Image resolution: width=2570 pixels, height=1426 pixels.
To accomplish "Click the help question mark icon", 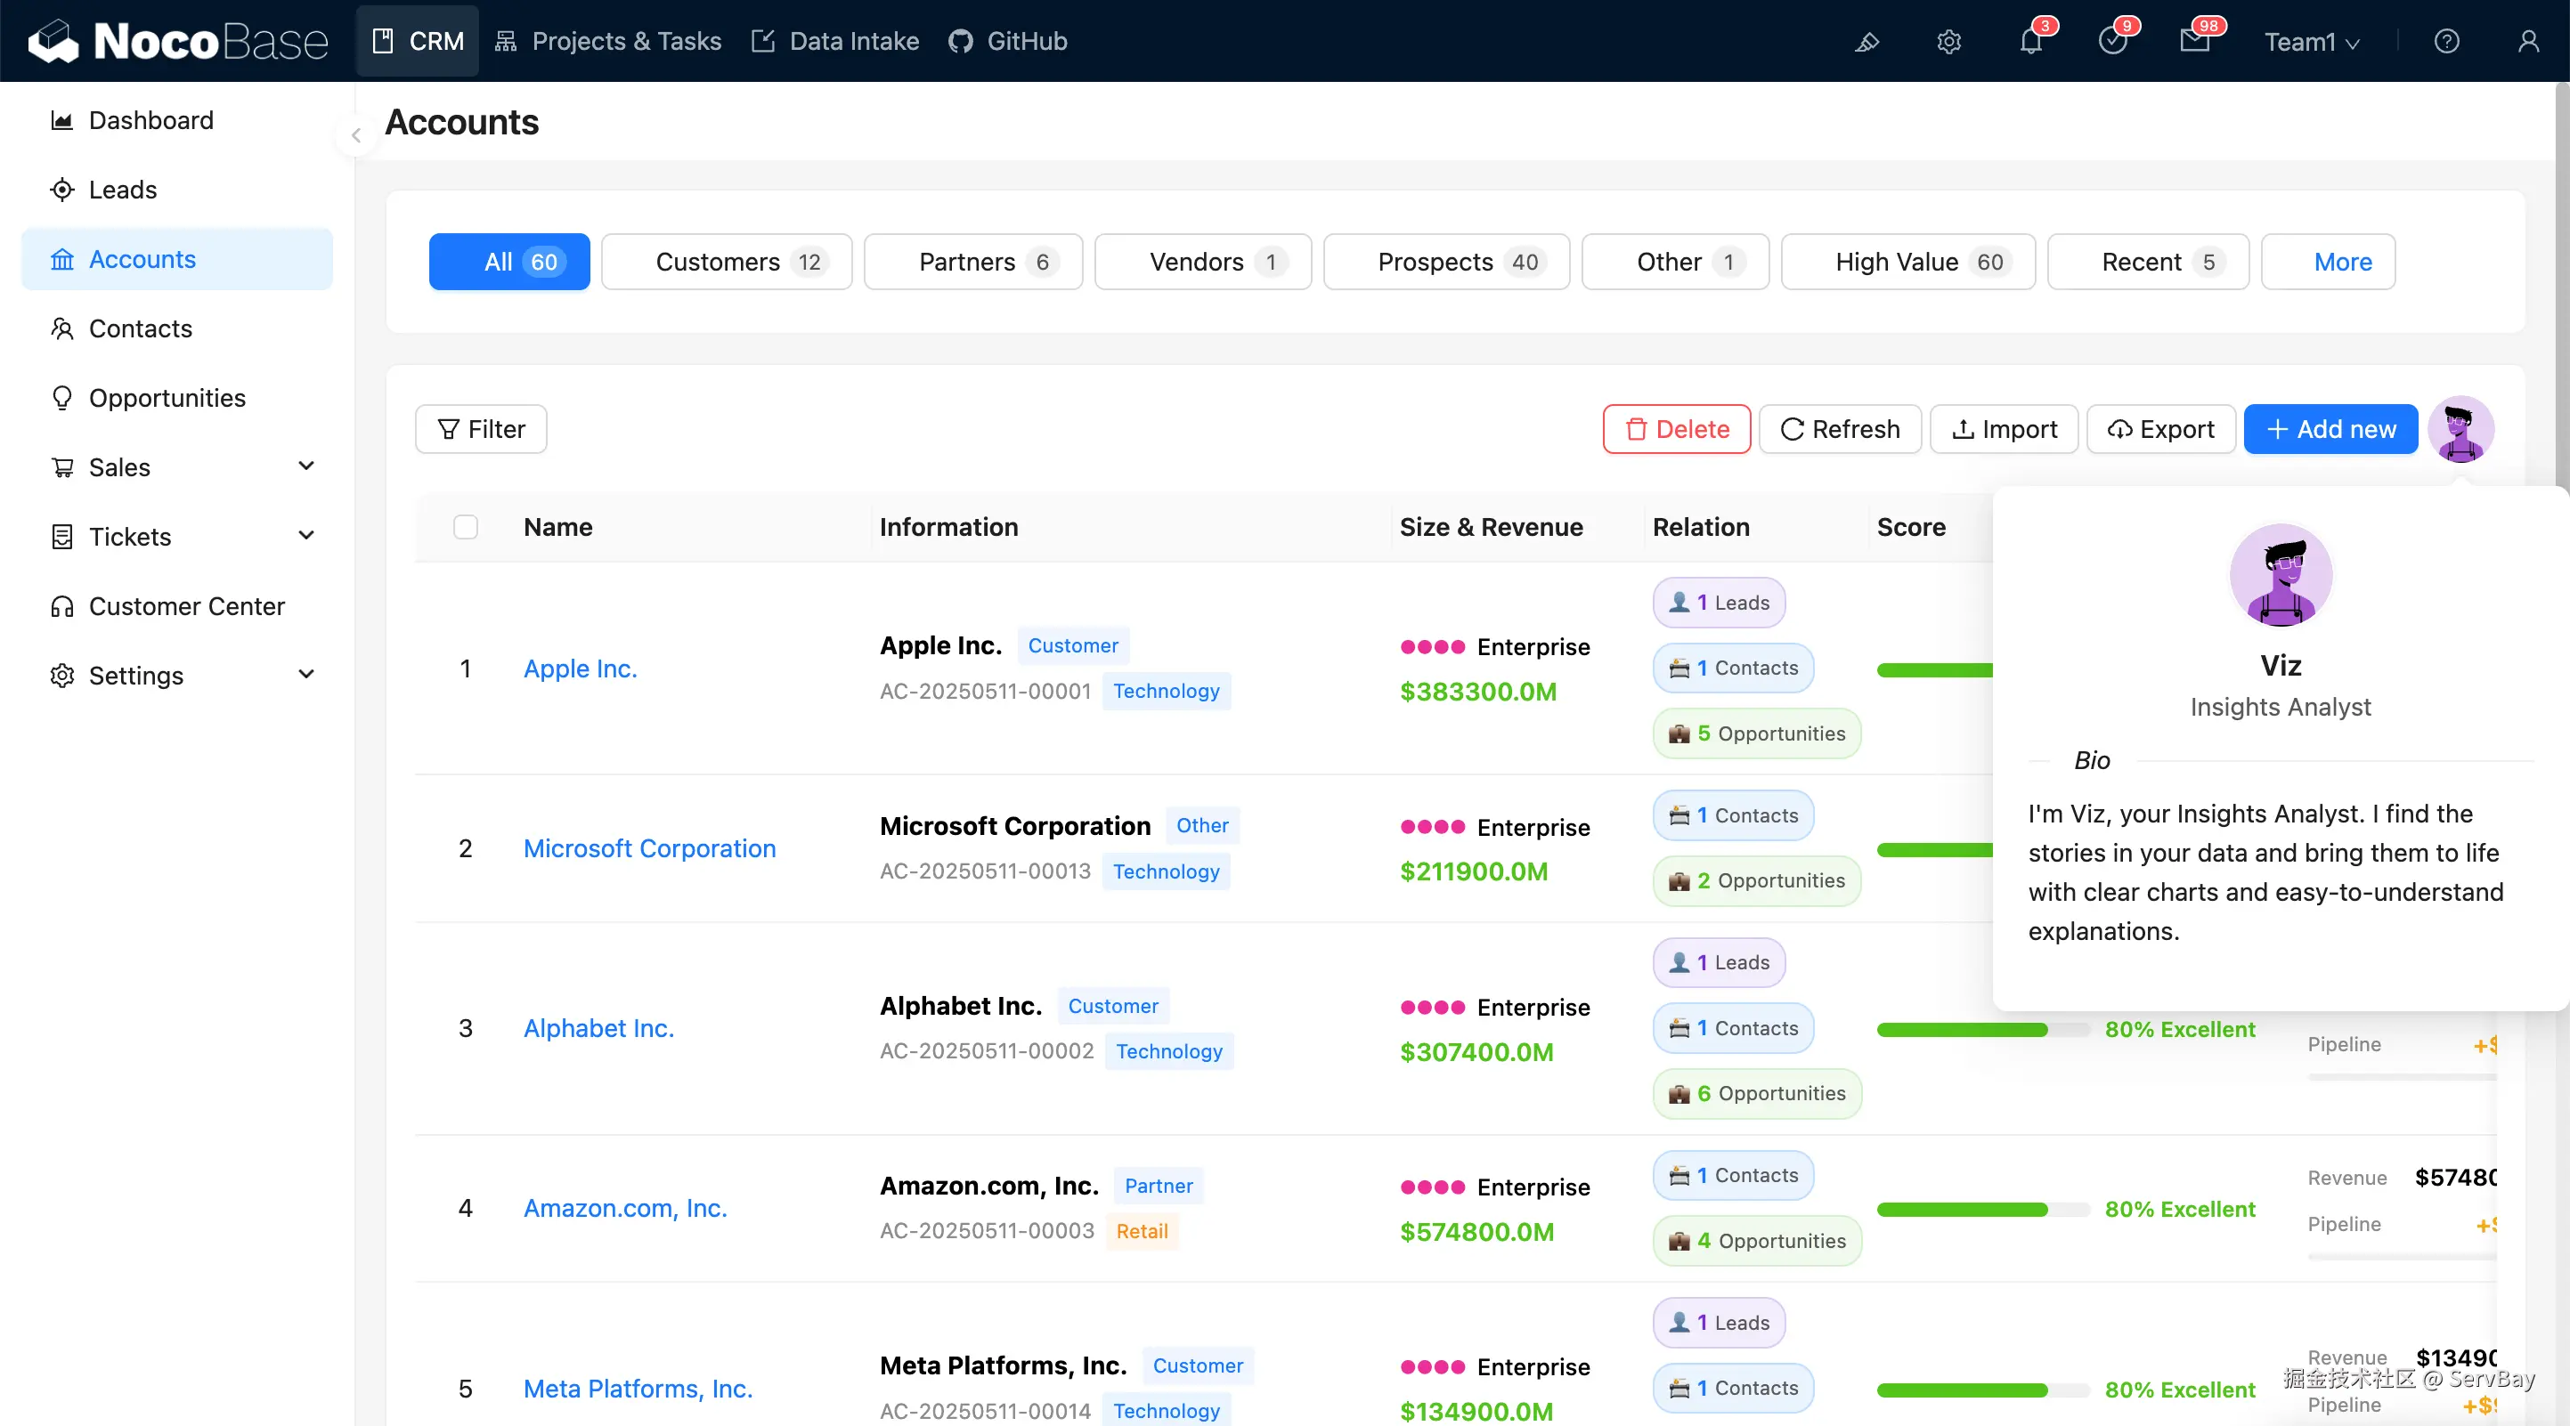I will pos(2446,42).
